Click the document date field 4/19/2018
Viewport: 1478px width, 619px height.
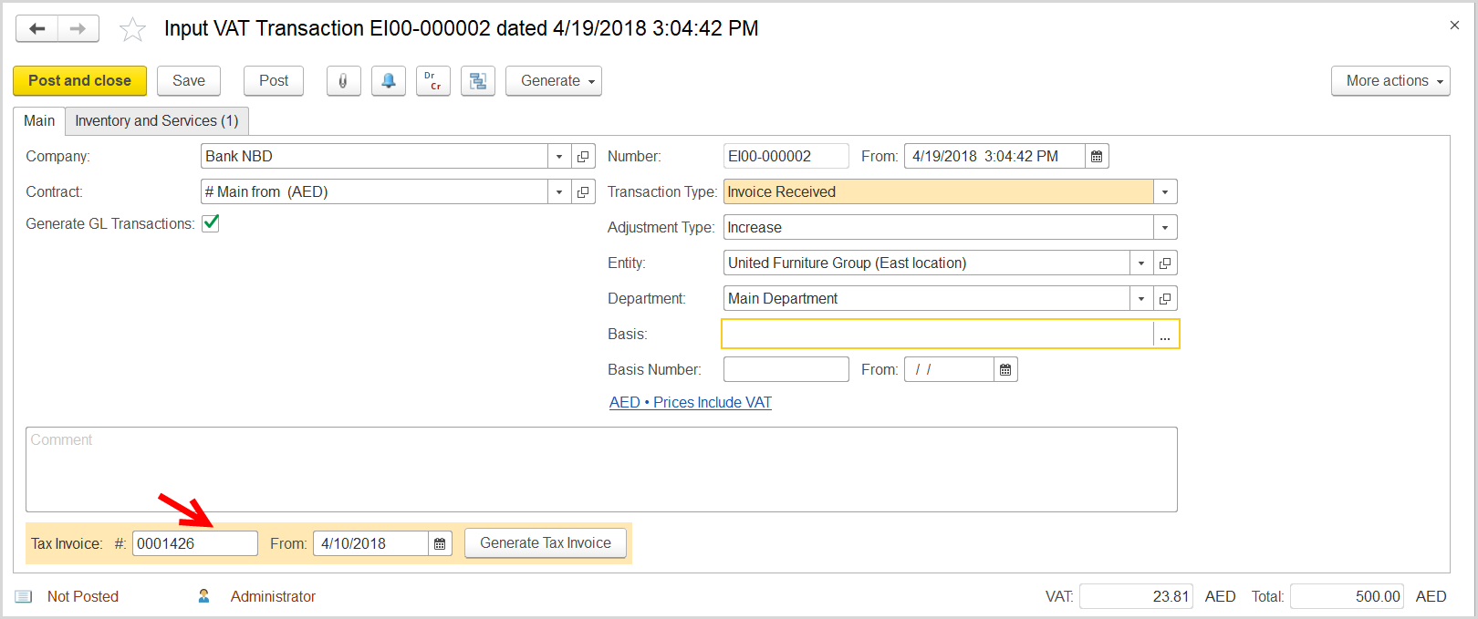(x=994, y=156)
